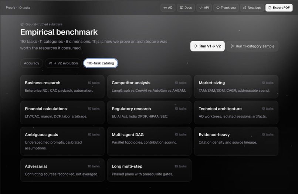
Task: Click play icon in Run 11-category sample
Action: point(232,46)
